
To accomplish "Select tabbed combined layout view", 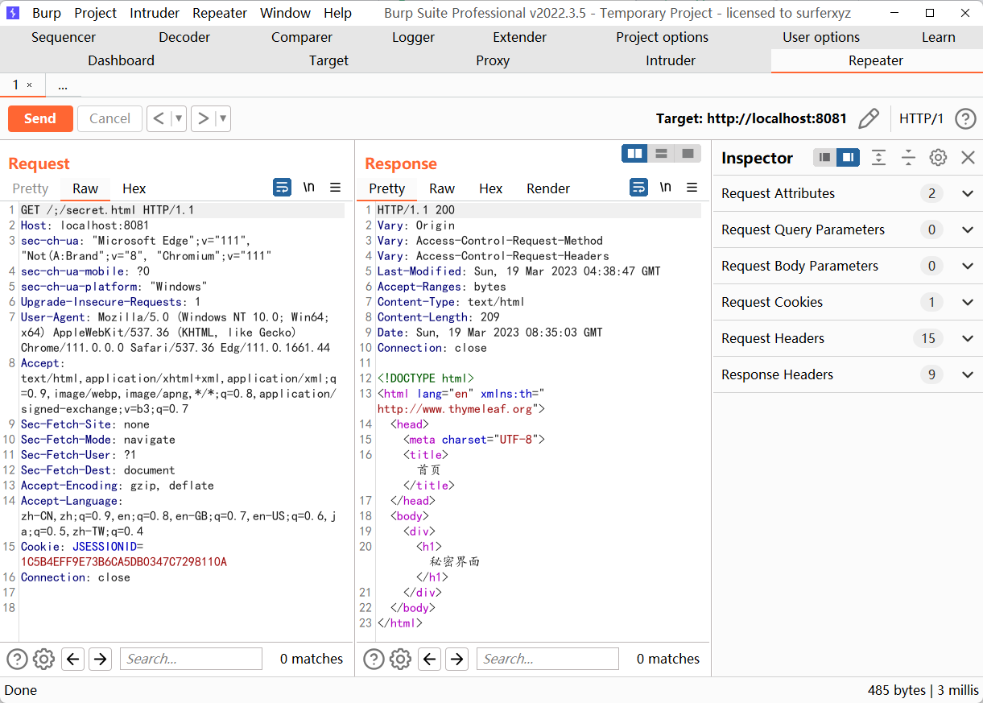I will coord(688,153).
